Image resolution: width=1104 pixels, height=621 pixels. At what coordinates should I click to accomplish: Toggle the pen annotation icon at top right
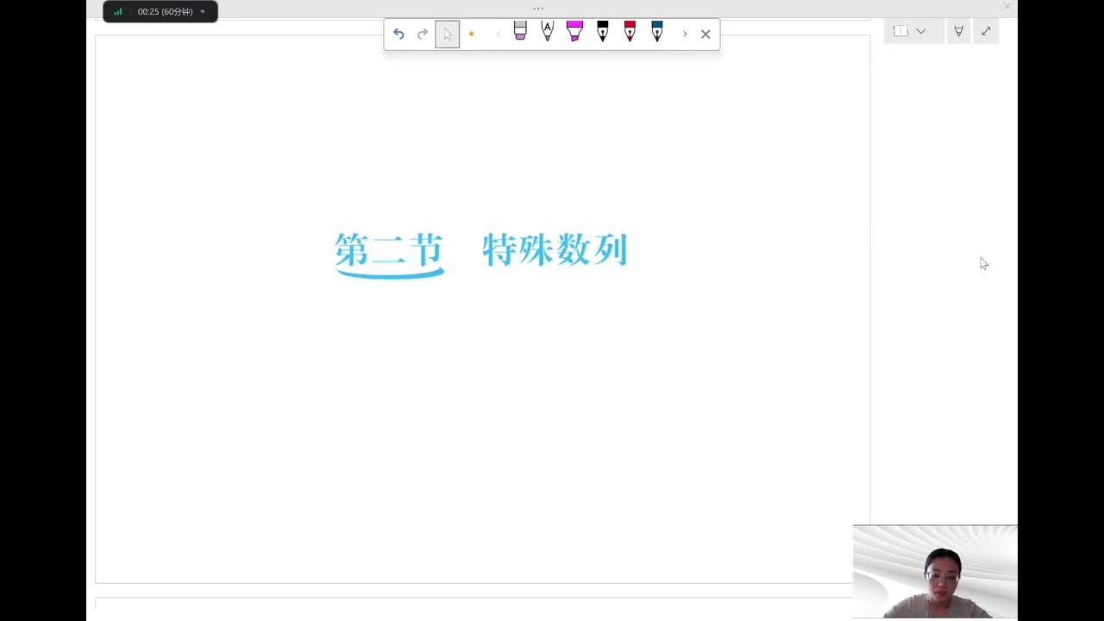[x=958, y=31]
